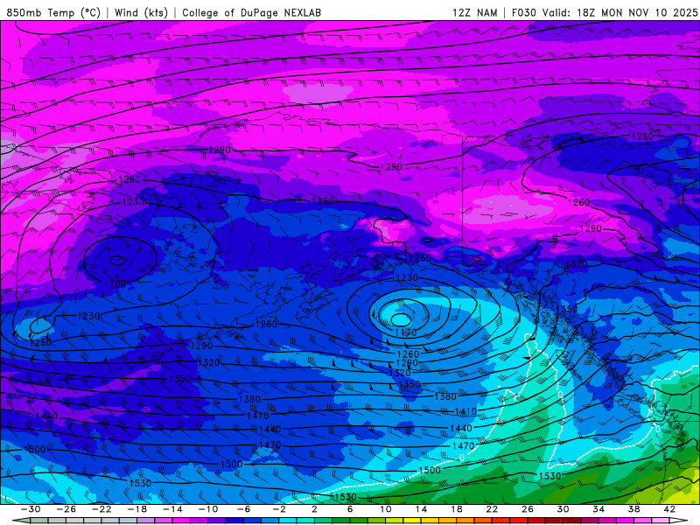Click 'College of DuPage NEXLAB' credit text
The width and height of the screenshot is (700, 525).
coord(251,12)
